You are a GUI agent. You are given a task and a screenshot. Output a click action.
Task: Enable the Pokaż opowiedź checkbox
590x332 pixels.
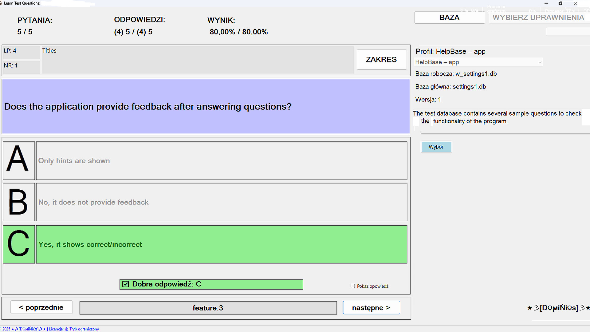click(x=352, y=286)
